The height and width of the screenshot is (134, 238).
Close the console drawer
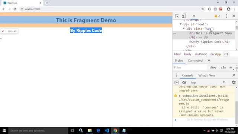coord(234,75)
